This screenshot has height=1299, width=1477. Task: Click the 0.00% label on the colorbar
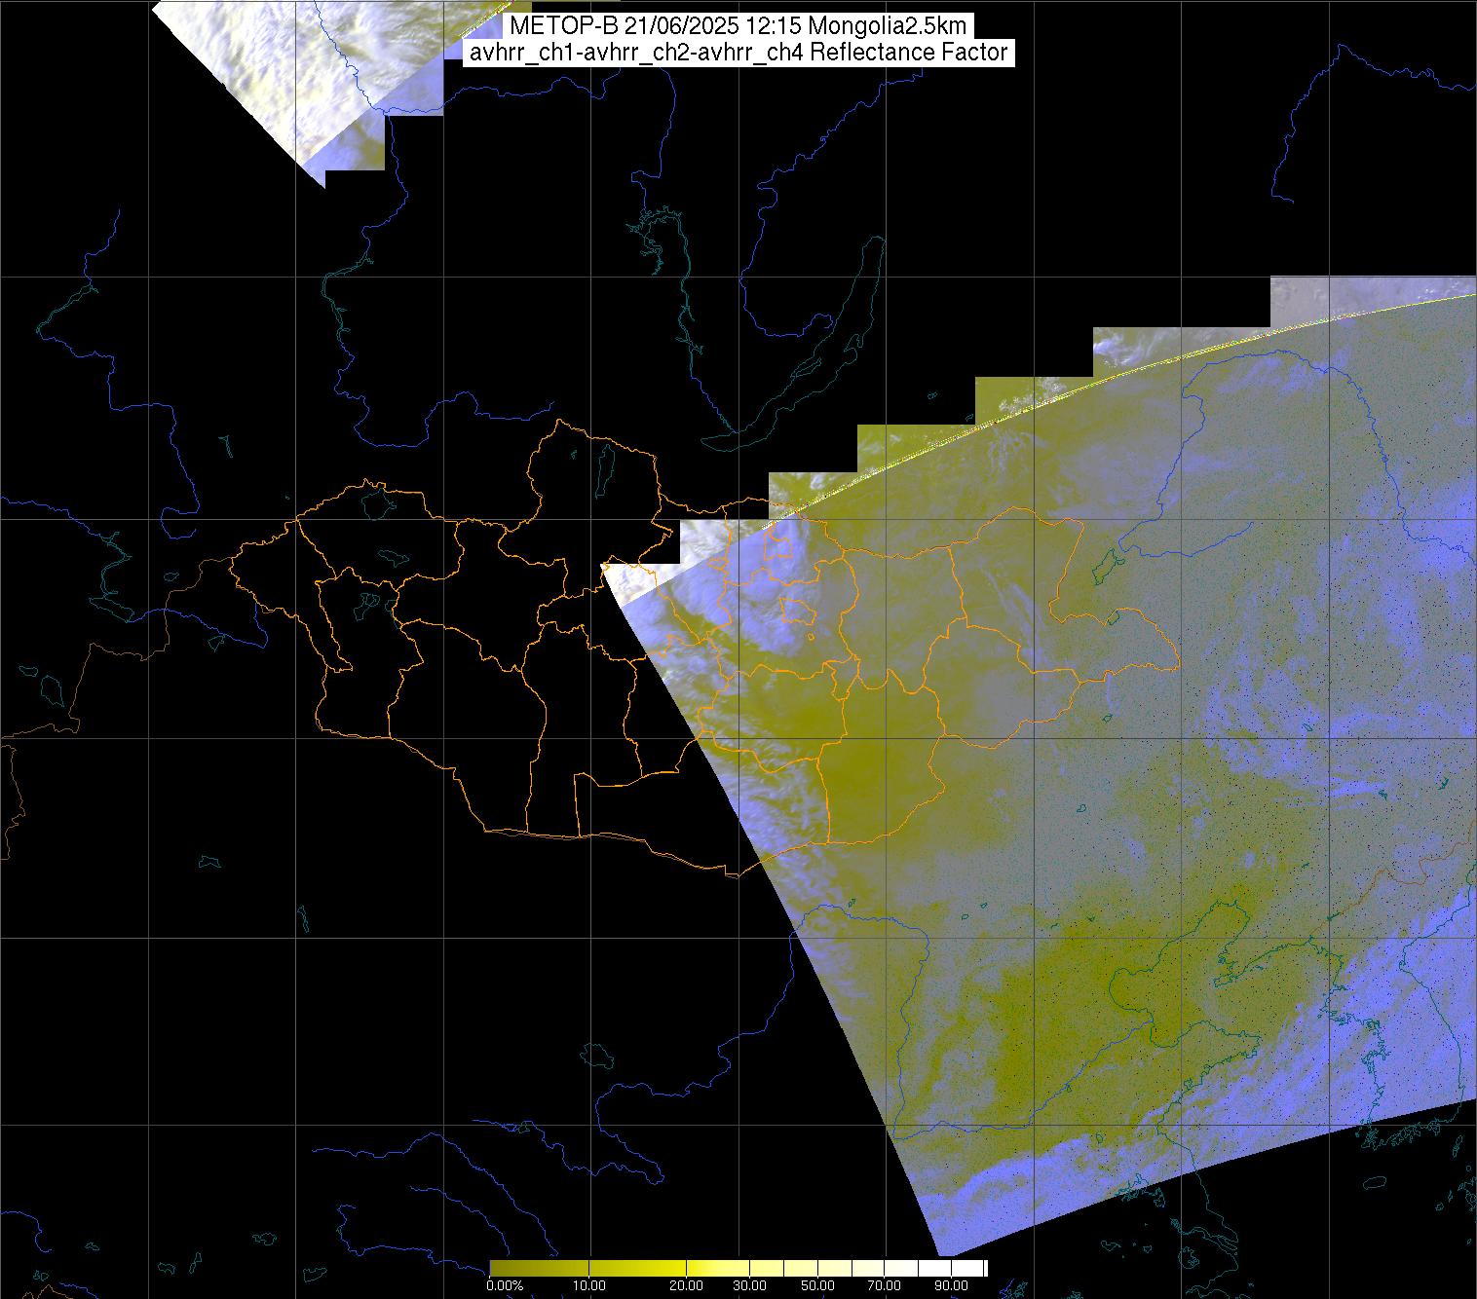tap(505, 1285)
